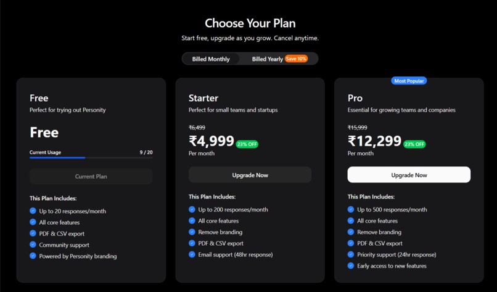
Task: Click the Starter plan title
Action: click(203, 98)
